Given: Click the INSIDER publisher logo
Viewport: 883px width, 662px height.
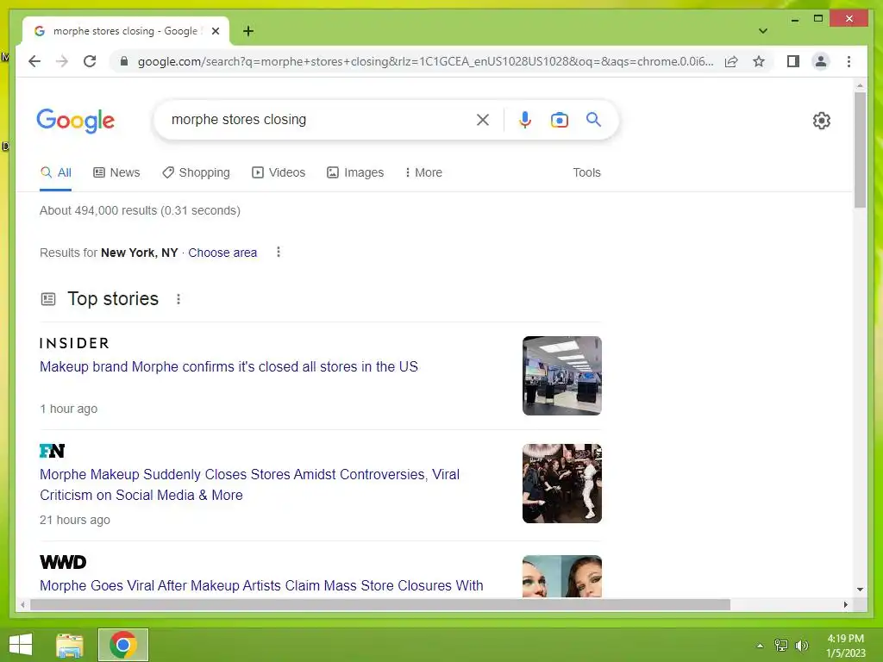Looking at the screenshot, I should tap(74, 343).
